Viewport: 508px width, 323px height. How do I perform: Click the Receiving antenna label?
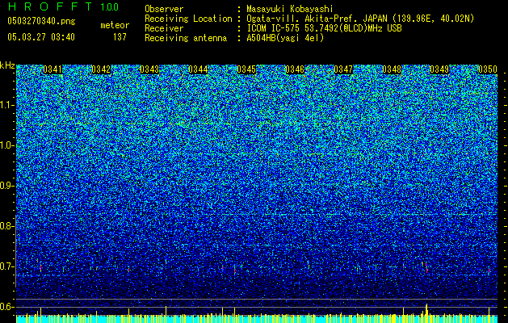point(186,38)
